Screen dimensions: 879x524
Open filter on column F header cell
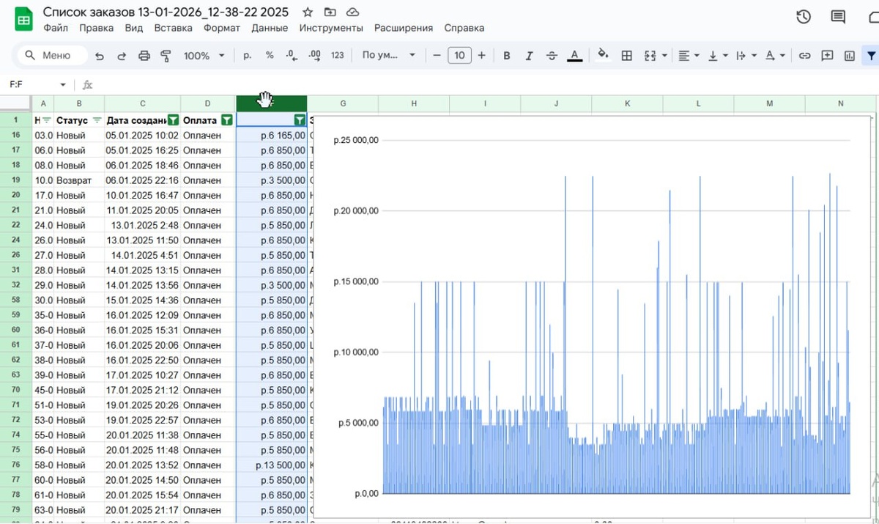pyautogui.click(x=299, y=120)
